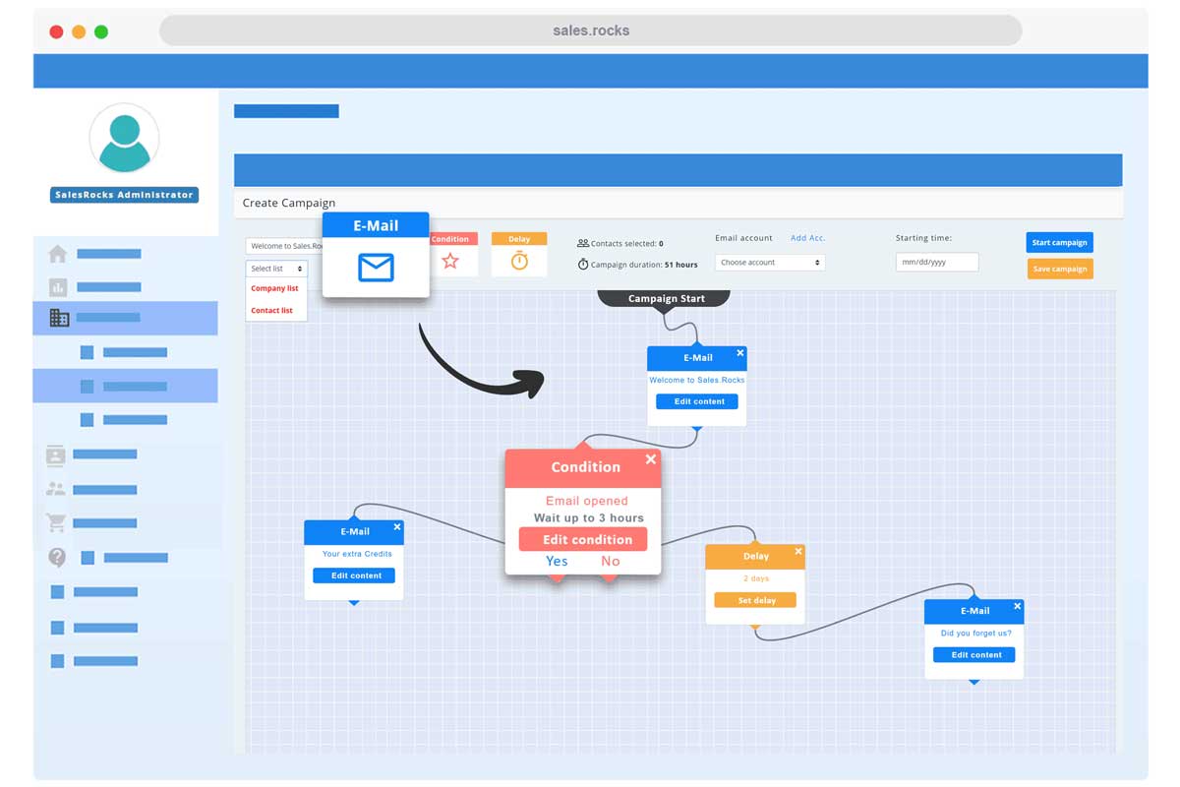Click the Set delay button
Screen dimensions: 1180x787
(755, 600)
